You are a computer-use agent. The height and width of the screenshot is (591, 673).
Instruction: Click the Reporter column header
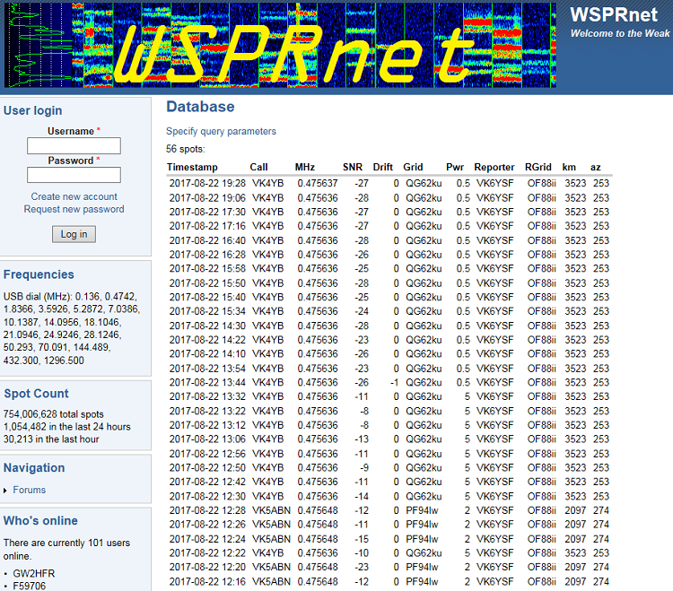pos(494,167)
